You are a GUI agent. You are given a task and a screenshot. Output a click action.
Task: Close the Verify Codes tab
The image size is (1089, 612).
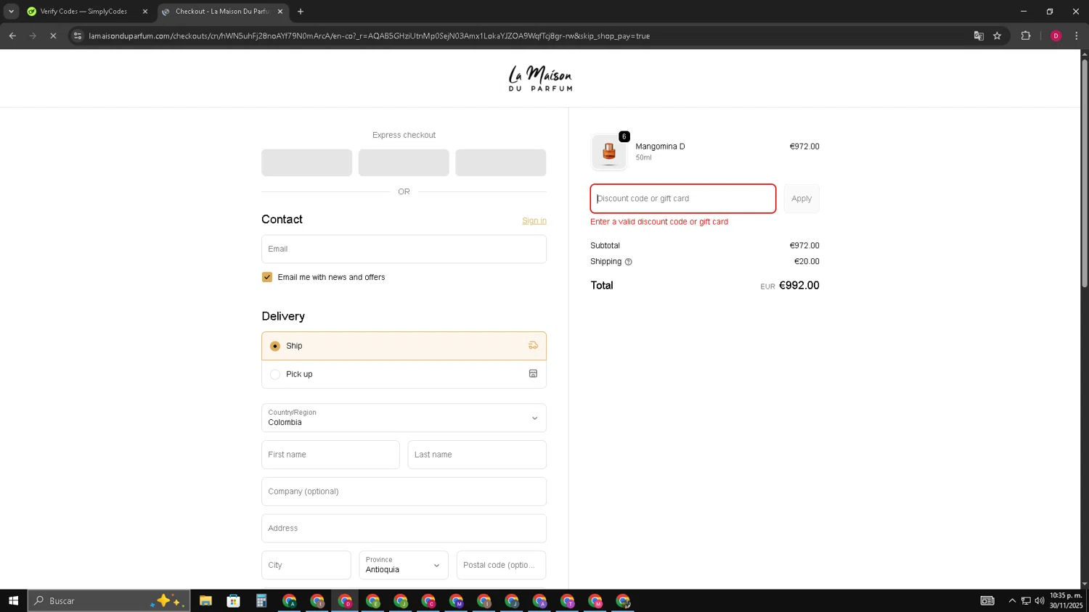click(x=145, y=12)
